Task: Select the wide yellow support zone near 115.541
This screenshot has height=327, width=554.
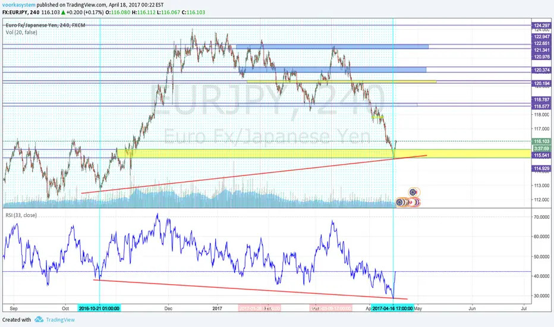Action: click(x=324, y=153)
